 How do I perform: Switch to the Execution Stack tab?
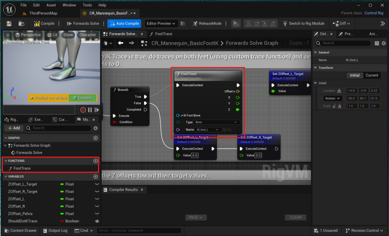tap(35, 120)
